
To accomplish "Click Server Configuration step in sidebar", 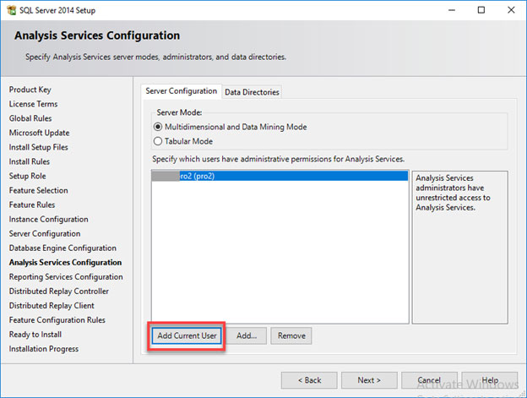I will pyautogui.click(x=45, y=233).
